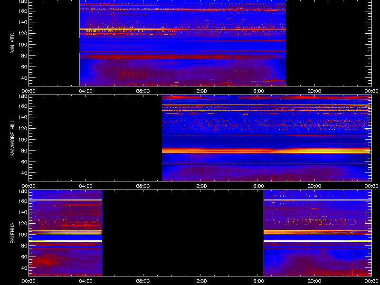The height and width of the screenshot is (285, 380).
Task: Select 100 frequency label on San Vito panel
Action: (x=23, y=45)
